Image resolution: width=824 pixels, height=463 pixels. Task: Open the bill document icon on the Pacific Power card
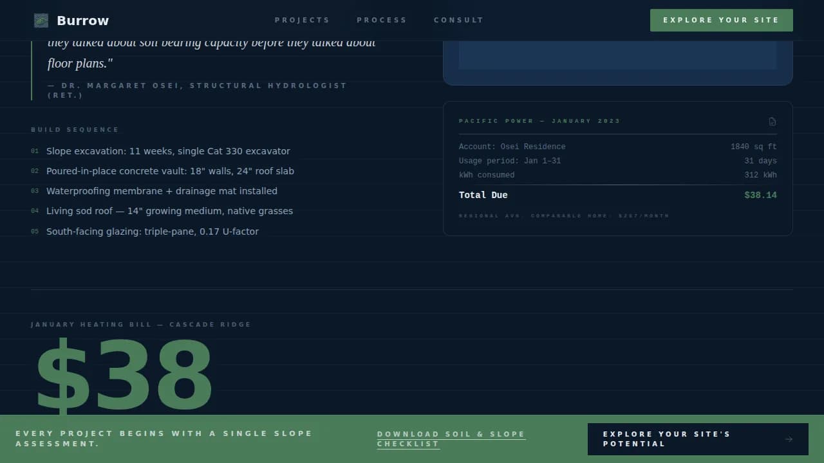pos(772,122)
